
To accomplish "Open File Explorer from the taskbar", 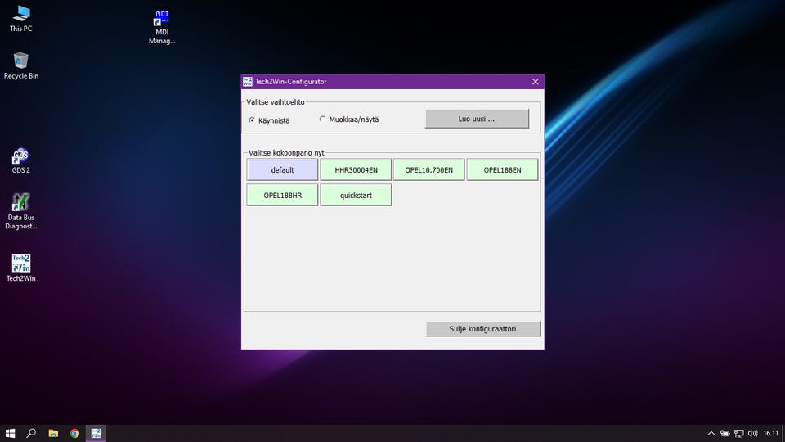I will tap(53, 433).
